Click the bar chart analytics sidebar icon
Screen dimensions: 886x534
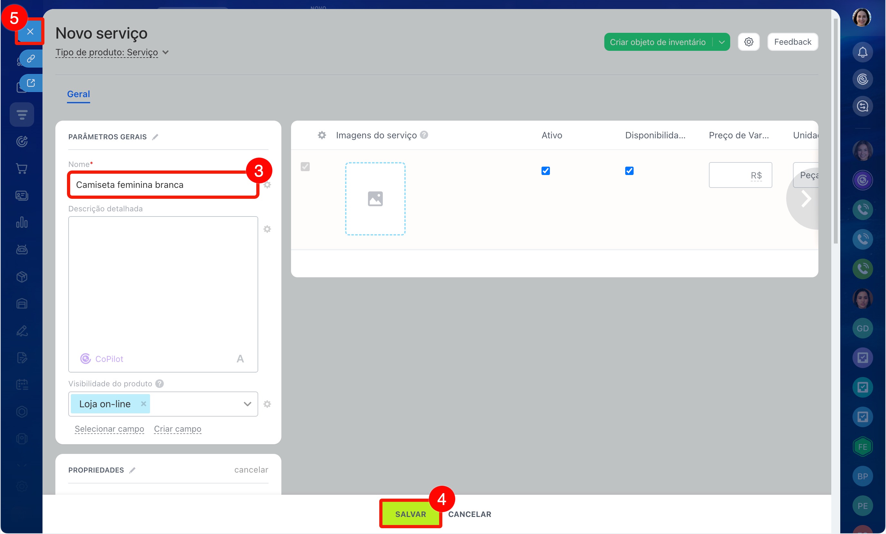point(22,222)
